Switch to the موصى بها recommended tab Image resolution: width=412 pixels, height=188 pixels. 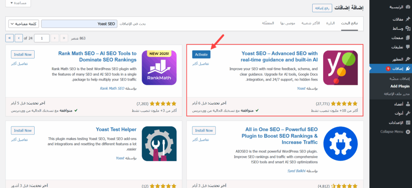click(287, 23)
